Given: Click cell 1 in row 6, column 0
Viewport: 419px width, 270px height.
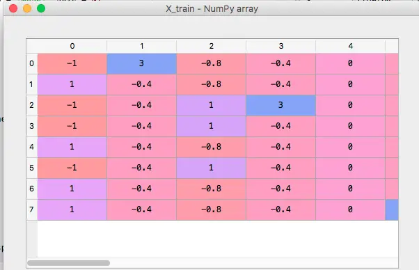Looking at the screenshot, I should point(72,189).
